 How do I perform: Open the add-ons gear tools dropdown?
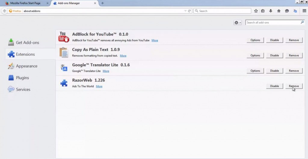pyautogui.click(x=237, y=22)
